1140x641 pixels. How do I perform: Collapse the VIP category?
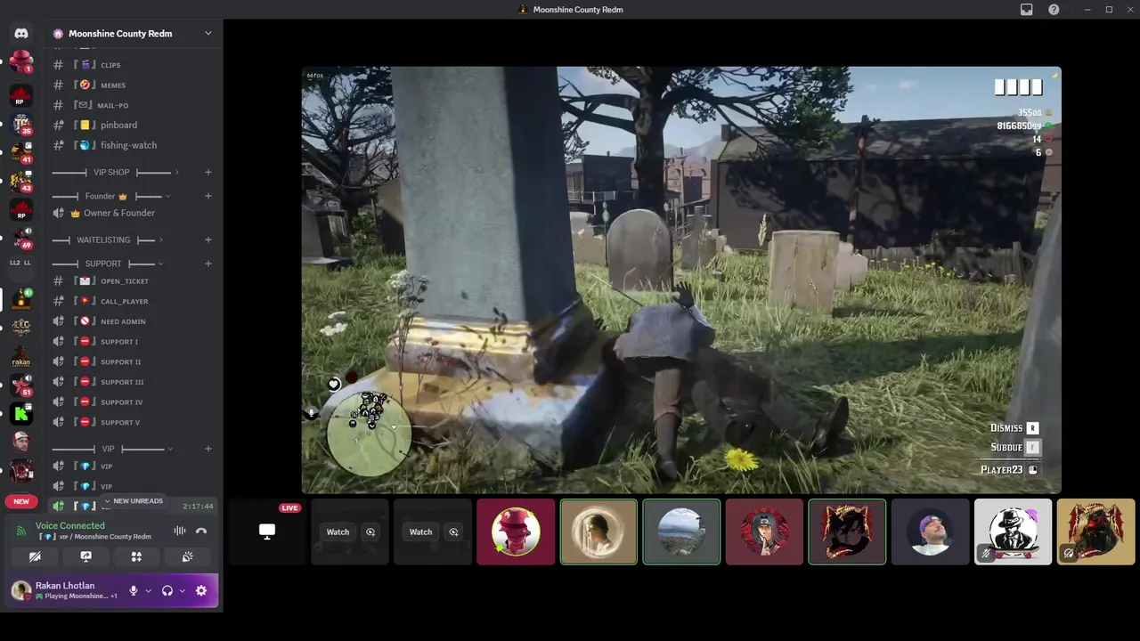(x=112, y=449)
